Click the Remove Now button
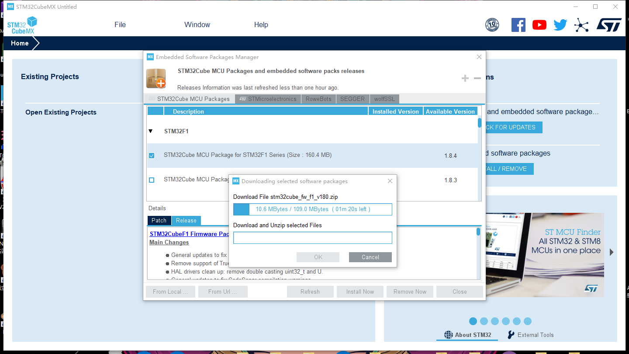629x354 pixels. point(410,292)
